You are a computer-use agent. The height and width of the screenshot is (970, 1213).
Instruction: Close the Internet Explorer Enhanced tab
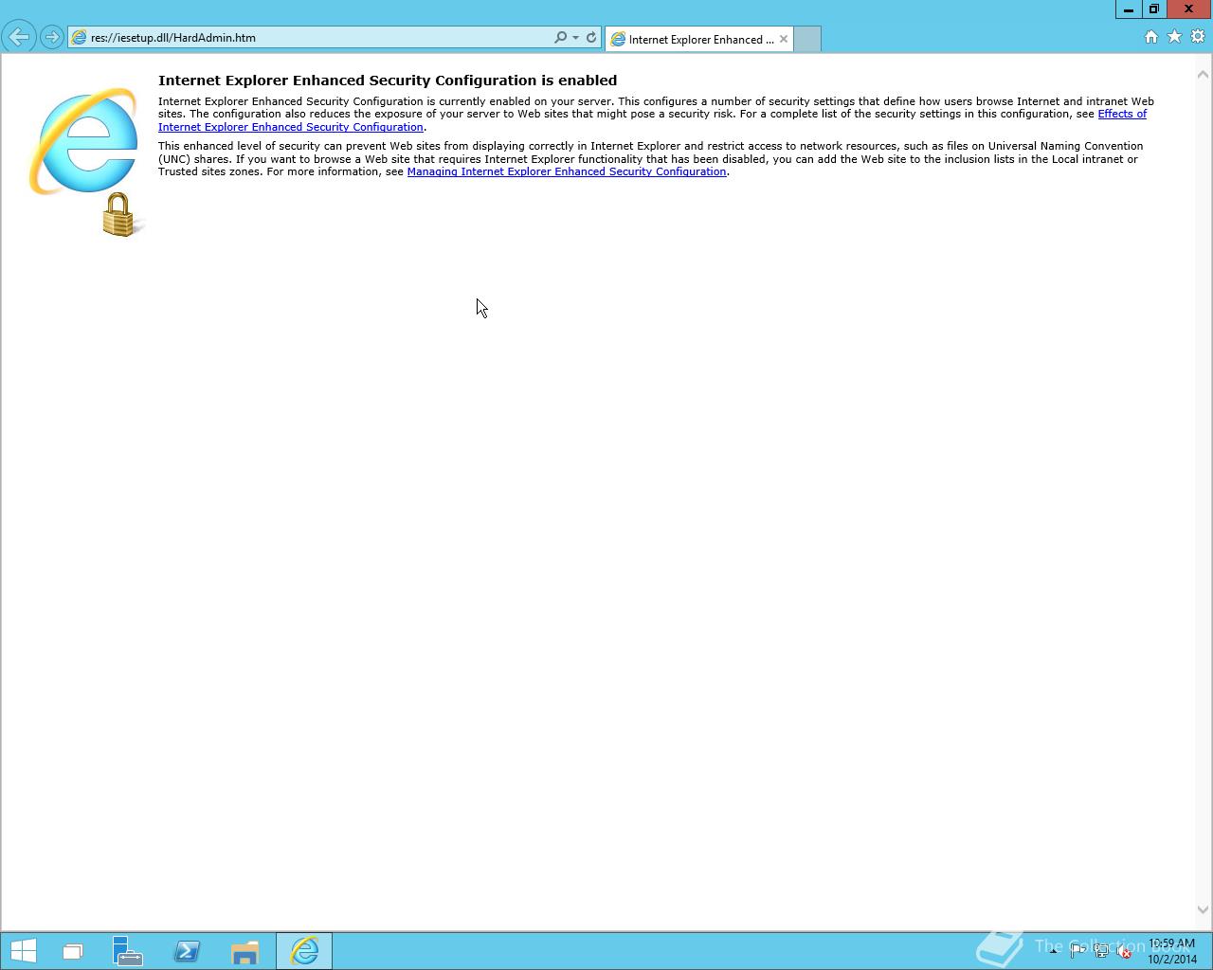(x=784, y=39)
